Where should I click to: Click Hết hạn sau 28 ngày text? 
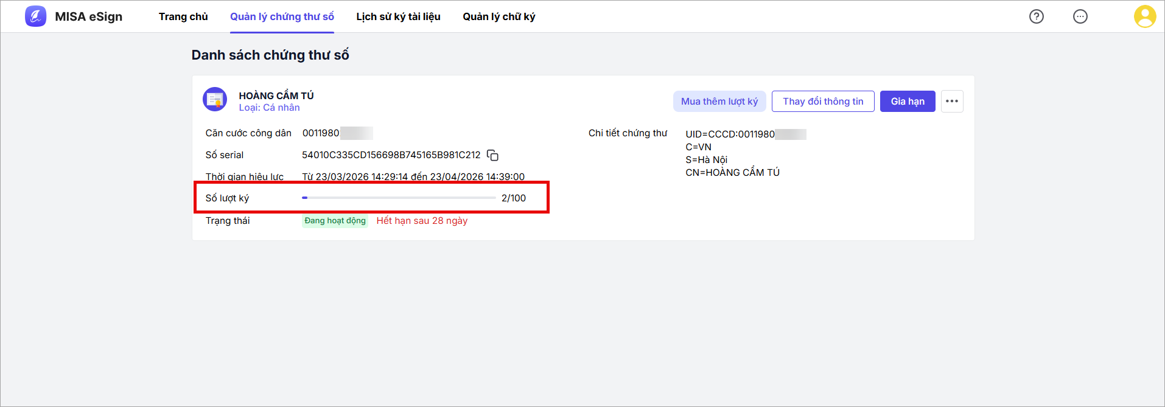click(x=422, y=221)
